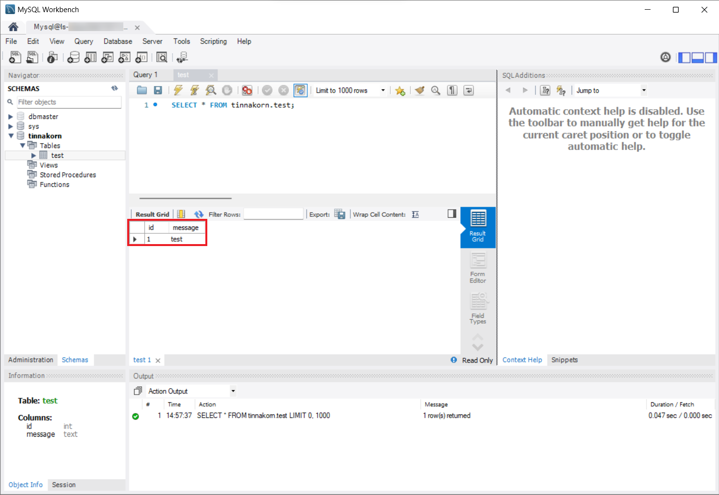Image resolution: width=719 pixels, height=495 pixels.
Task: Toggle invisible characters display pilcrow icon
Action: pos(452,90)
